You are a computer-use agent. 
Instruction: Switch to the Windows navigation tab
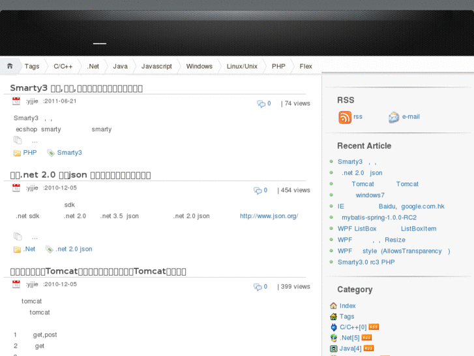point(200,67)
